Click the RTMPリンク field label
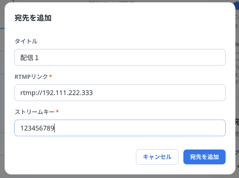This screenshot has width=239, height=178. pos(31,77)
